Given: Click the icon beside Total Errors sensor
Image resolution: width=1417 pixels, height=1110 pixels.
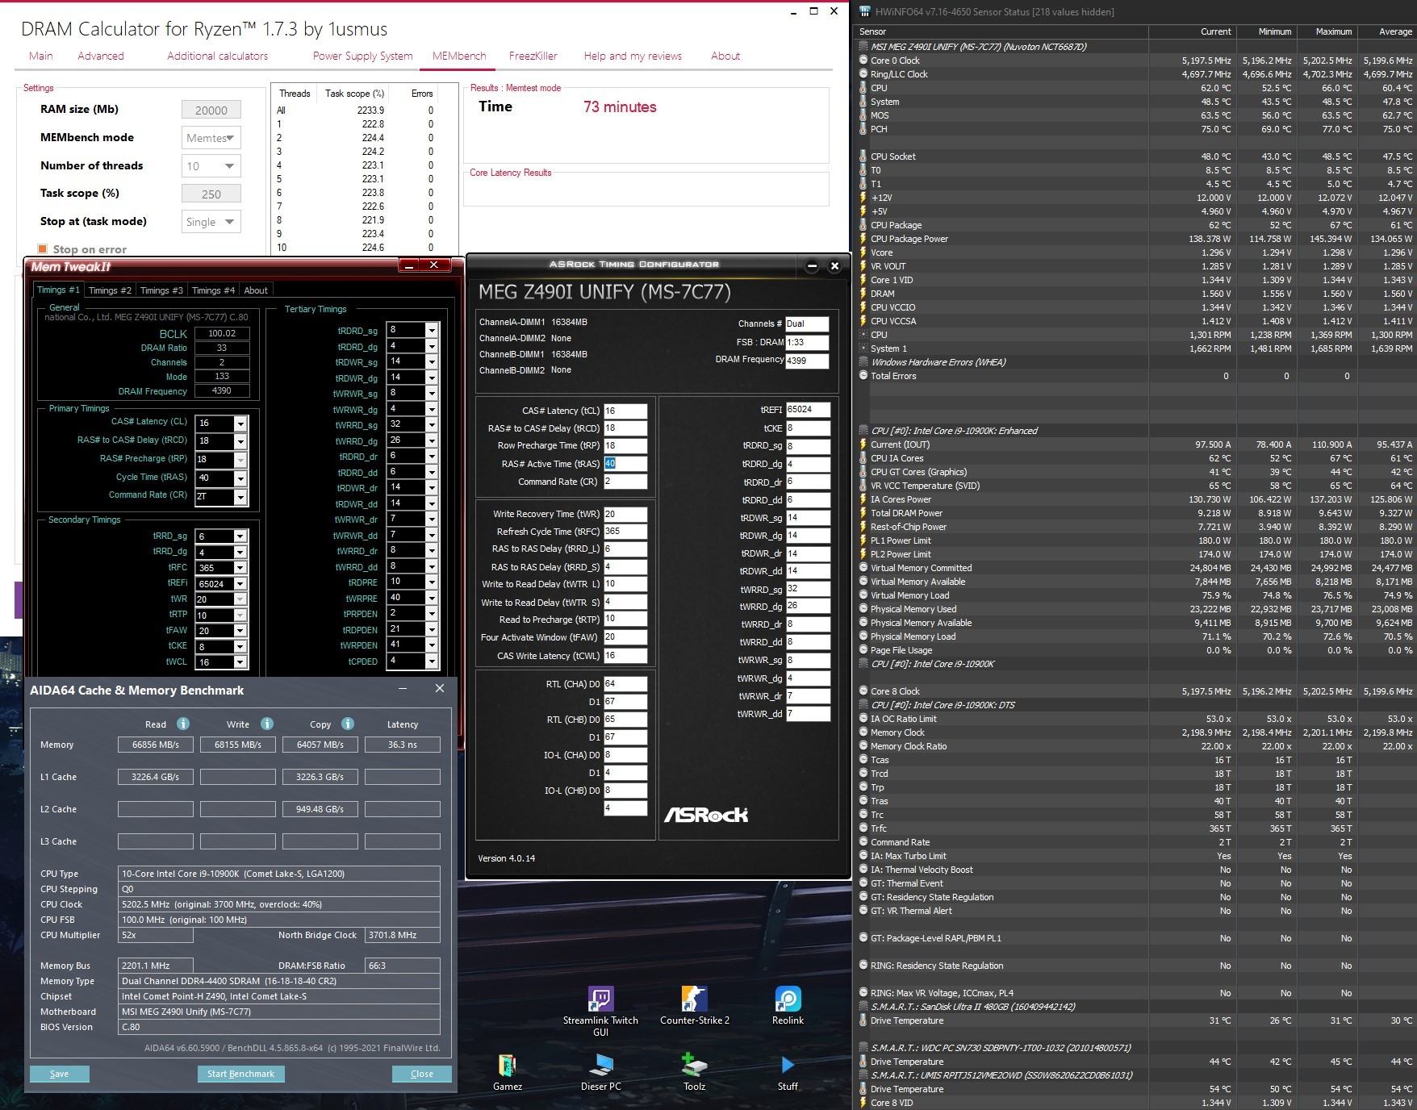Looking at the screenshot, I should [863, 376].
